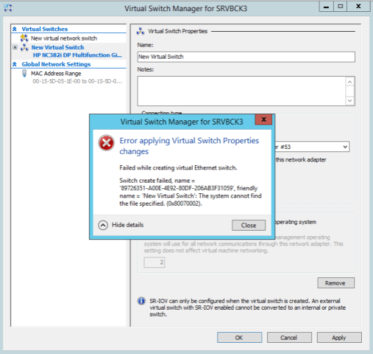Screen dimensions: 373x354
Task: Click the SR-IOV information icon
Action: pyautogui.click(x=141, y=301)
